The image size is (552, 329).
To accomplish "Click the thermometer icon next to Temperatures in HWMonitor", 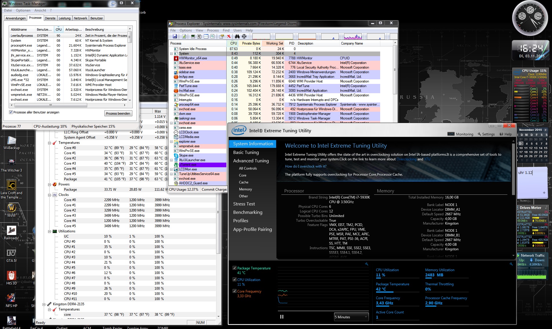I will [x=54, y=143].
